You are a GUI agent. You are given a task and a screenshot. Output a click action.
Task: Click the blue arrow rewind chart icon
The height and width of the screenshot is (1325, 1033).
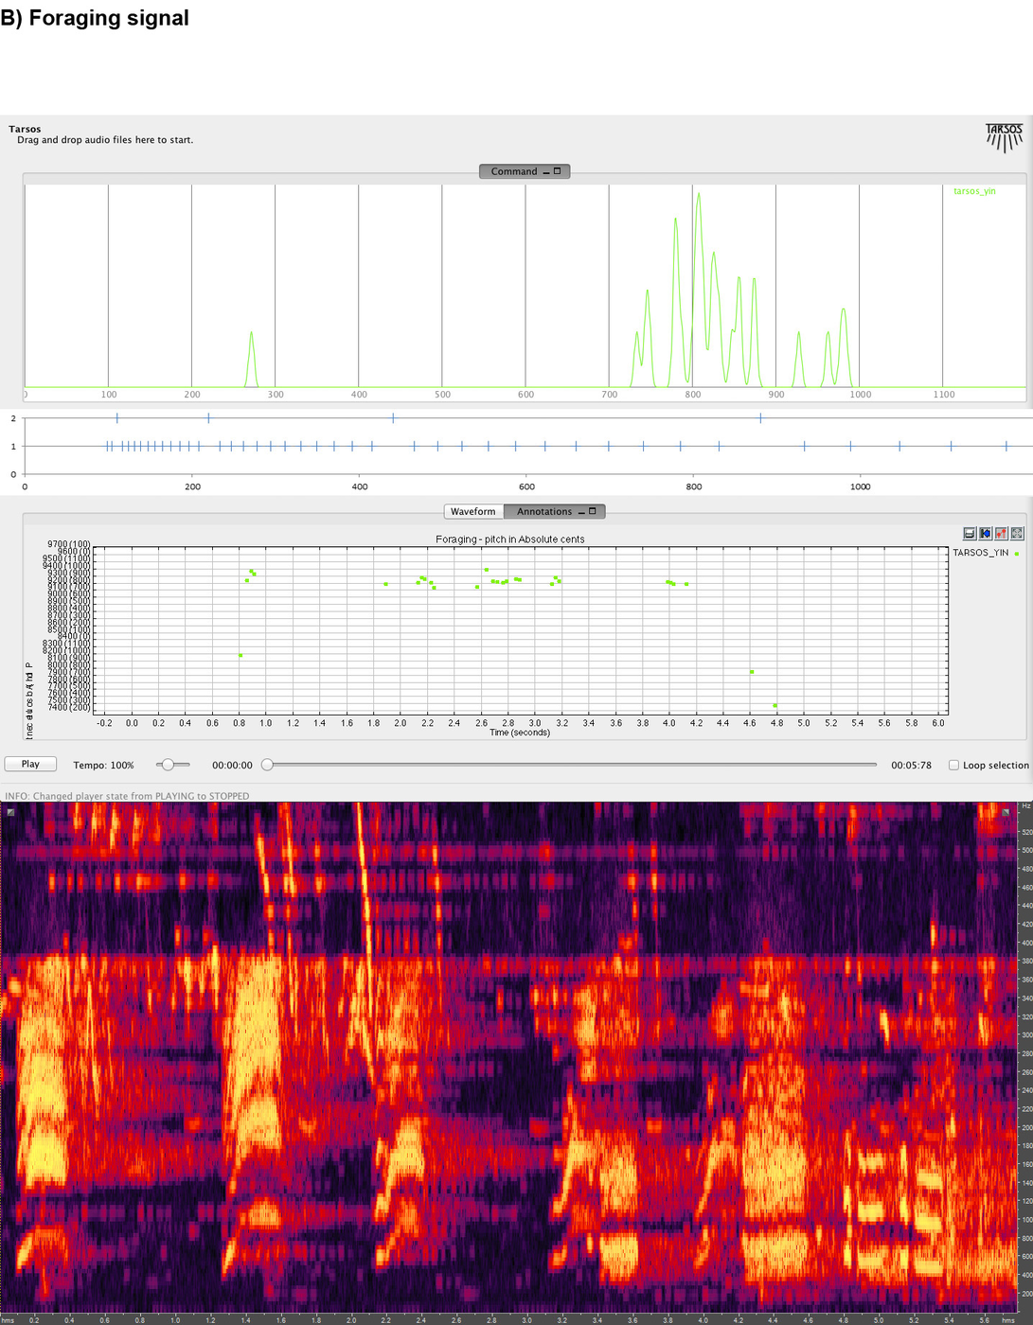(x=986, y=534)
